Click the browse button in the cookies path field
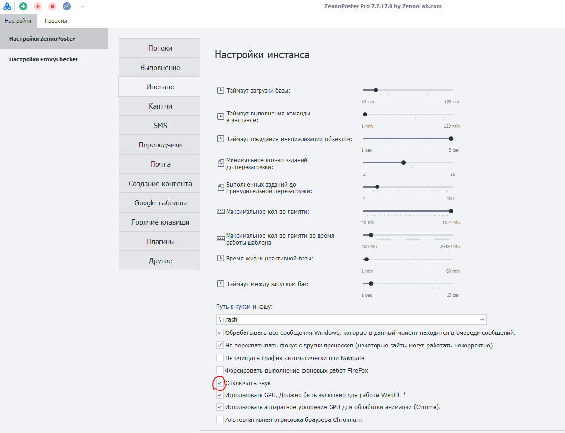This screenshot has height=433, width=565. coord(482,319)
